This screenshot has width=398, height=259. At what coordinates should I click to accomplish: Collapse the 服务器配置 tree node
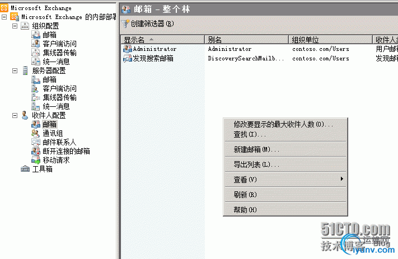point(15,71)
